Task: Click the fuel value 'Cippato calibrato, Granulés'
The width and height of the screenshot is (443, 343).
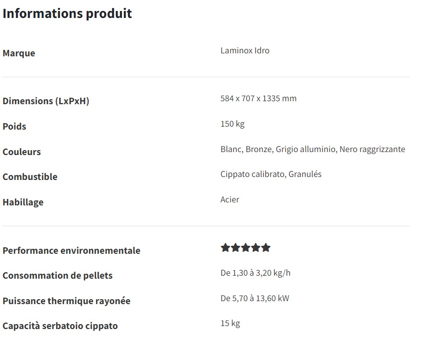Action: tap(271, 174)
